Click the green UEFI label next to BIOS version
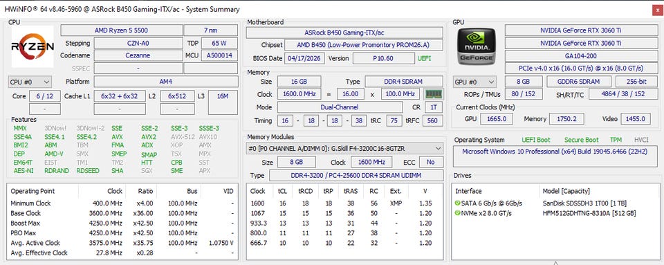 pyautogui.click(x=424, y=58)
